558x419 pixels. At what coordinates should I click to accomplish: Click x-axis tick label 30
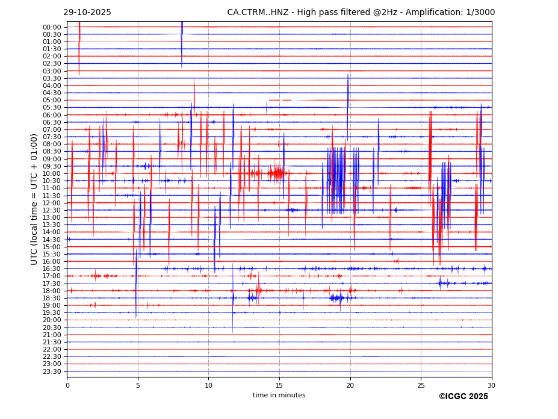coord(491,385)
